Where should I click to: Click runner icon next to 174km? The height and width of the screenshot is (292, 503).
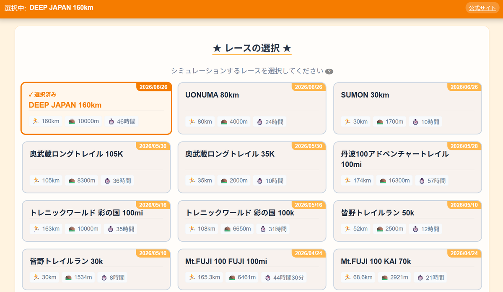click(x=347, y=181)
